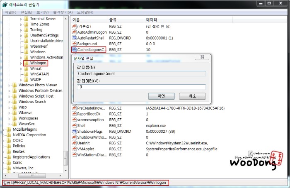Screen dimensions: 290x188
Task: Click the Background string value icon
Action: point(74,44)
